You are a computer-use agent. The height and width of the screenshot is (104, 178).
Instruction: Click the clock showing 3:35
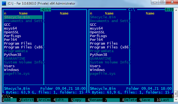point(169,10)
